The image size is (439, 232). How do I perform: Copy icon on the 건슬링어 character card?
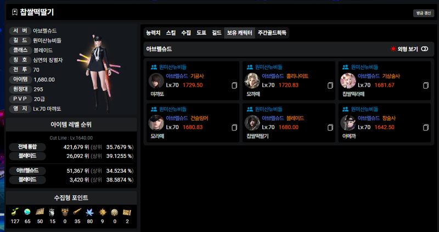(234, 128)
